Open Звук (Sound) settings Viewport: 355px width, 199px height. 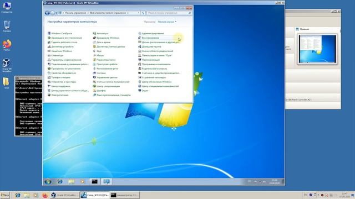pos(98,51)
